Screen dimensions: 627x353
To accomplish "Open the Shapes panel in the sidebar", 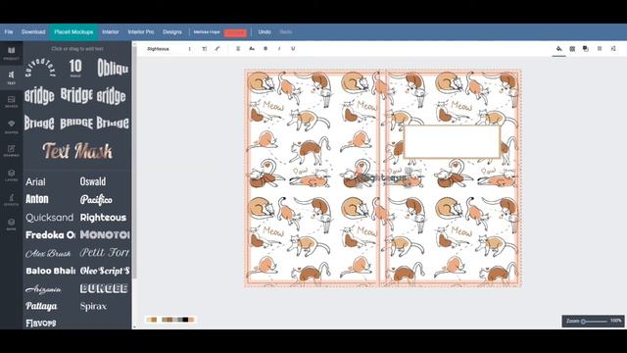I will coord(11,126).
